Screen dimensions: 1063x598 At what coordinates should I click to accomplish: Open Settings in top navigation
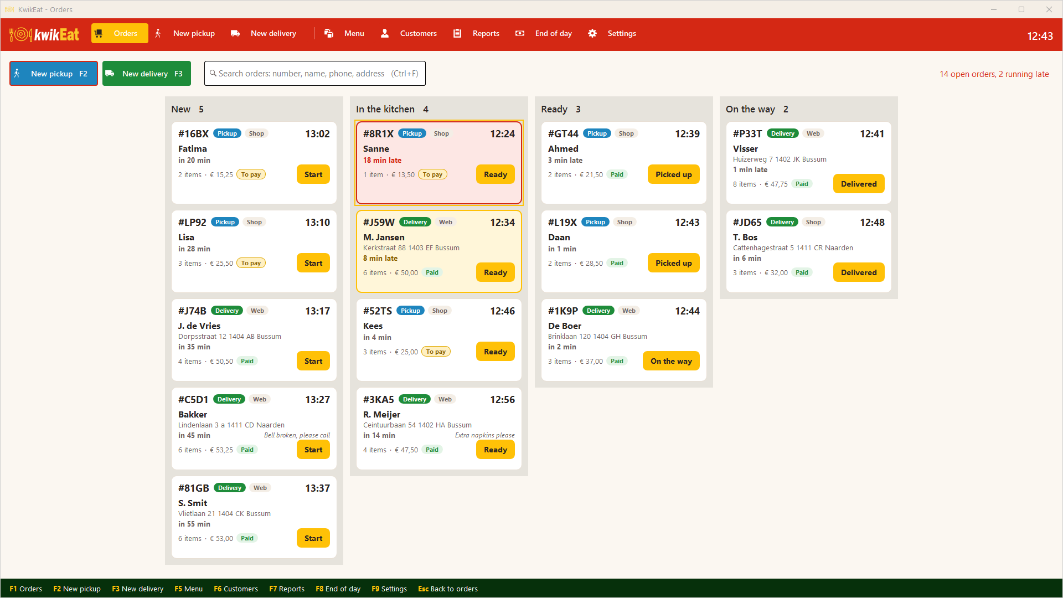click(x=612, y=33)
